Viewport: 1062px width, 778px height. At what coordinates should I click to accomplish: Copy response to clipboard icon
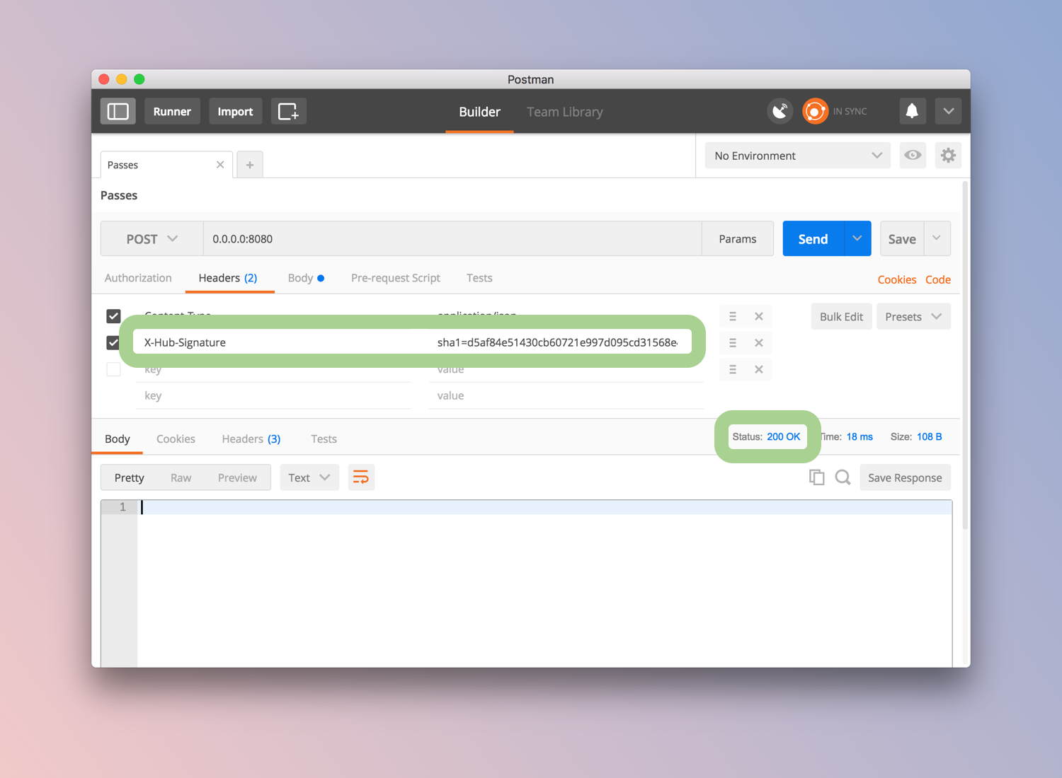[x=816, y=477]
